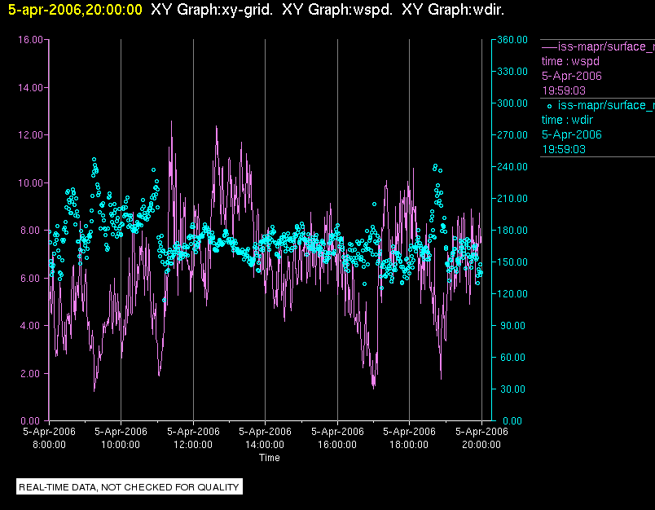The image size is (655, 510).
Task: Click the cyan 5-Apr-2006 legend date
Action: coord(571,134)
